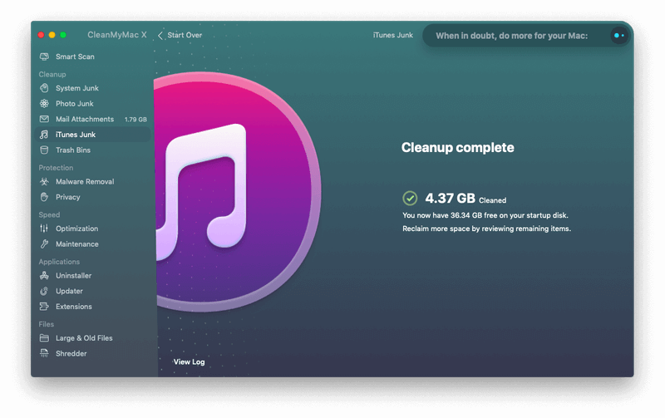Click the Mail Attachments envelope icon
This screenshot has height=418, width=665.
(44, 119)
